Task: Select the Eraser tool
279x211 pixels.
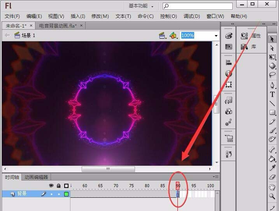Action: point(272,177)
